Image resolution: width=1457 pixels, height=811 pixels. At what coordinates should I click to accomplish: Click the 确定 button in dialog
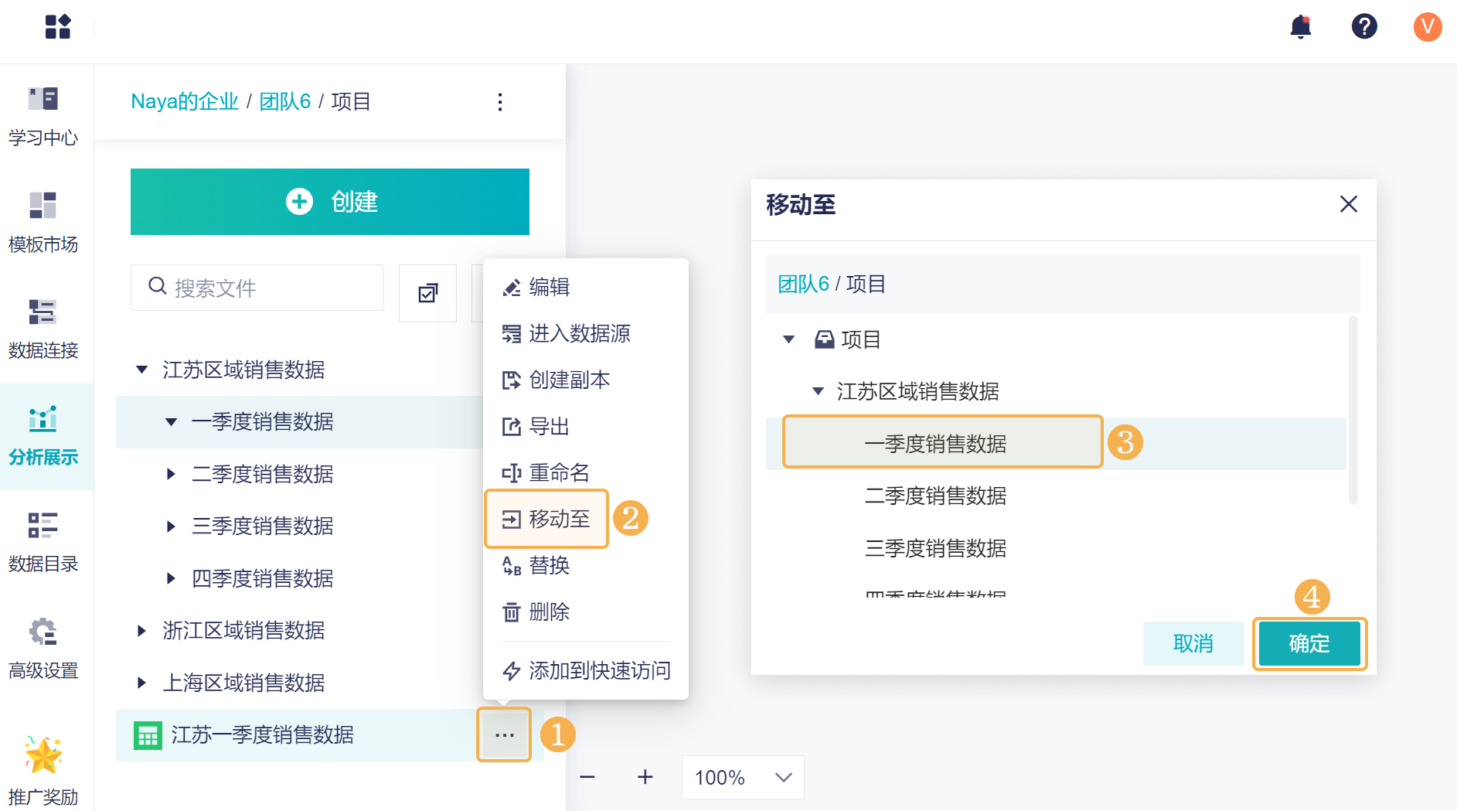pos(1309,643)
